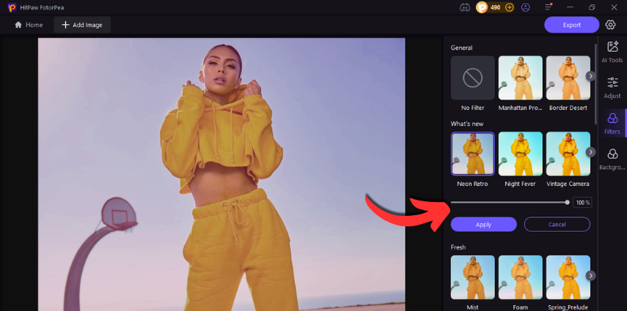
Task: Cancel the filter change
Action: (x=557, y=225)
